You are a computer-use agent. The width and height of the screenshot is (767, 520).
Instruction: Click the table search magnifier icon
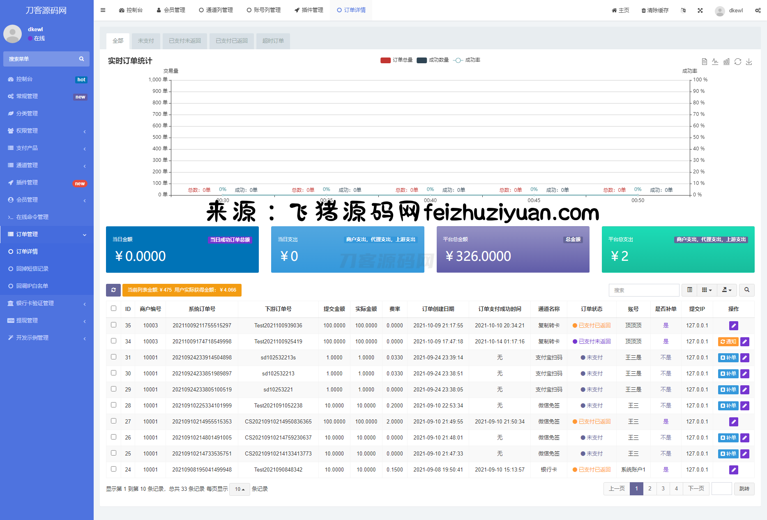[746, 290]
